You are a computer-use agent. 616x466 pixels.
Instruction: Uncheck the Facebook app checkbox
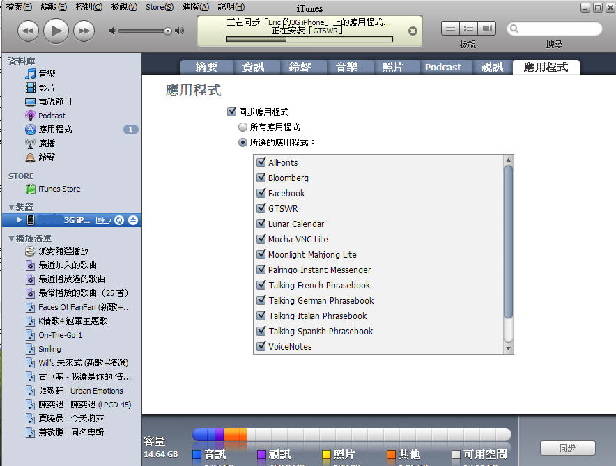pos(261,194)
